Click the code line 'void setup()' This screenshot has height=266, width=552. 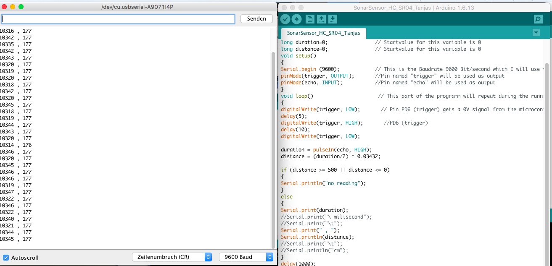coord(298,56)
